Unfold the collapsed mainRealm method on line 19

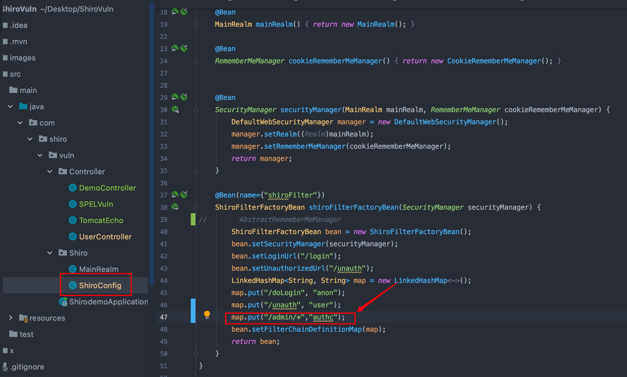click(196, 25)
